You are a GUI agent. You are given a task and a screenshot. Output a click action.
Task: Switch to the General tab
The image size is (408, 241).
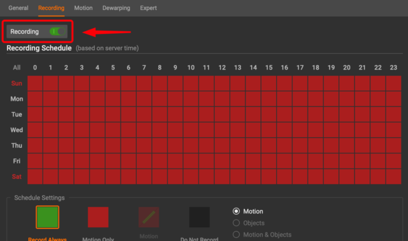[x=18, y=8]
